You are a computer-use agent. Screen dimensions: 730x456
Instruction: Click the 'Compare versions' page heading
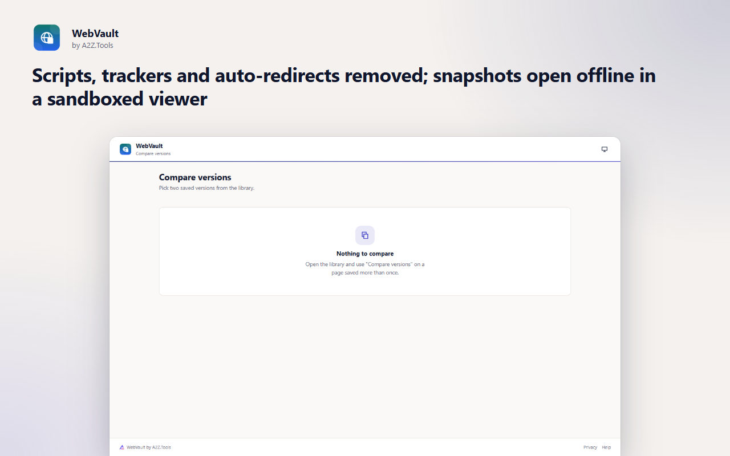(195, 177)
